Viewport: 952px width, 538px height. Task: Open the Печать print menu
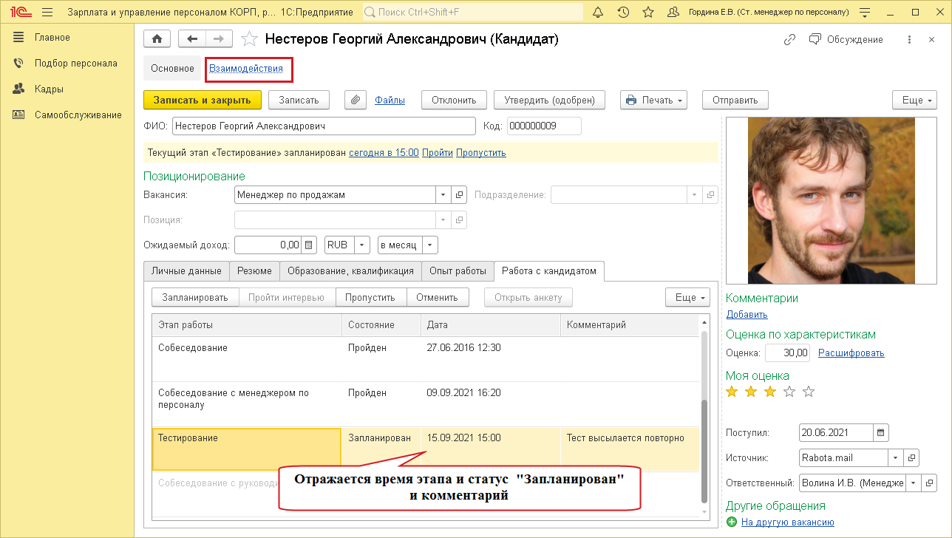pyautogui.click(x=654, y=100)
